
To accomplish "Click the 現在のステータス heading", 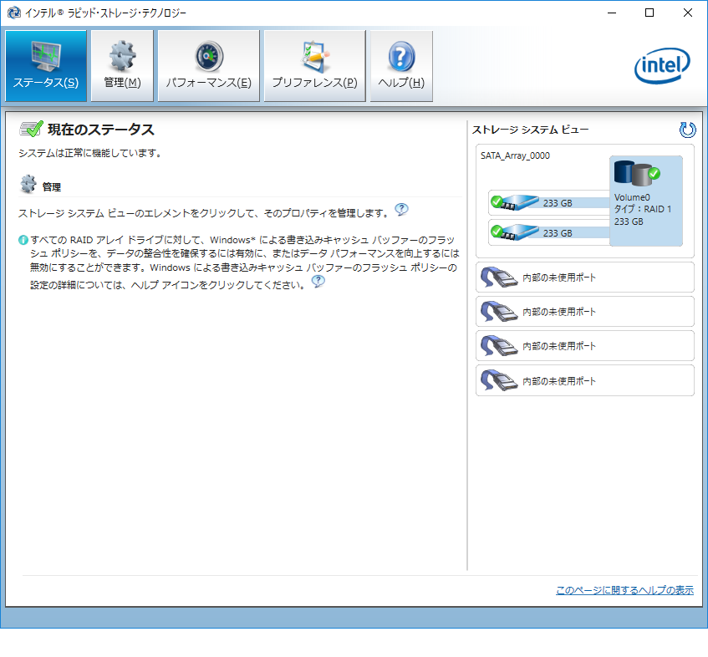I will coord(101,130).
